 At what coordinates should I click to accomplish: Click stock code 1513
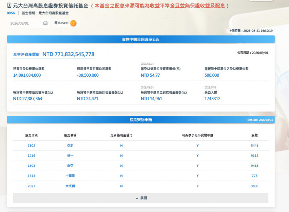tap(31, 176)
